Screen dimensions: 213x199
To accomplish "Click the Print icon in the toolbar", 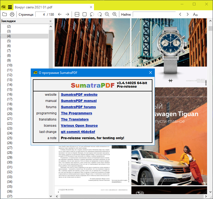I will [x=12, y=14].
